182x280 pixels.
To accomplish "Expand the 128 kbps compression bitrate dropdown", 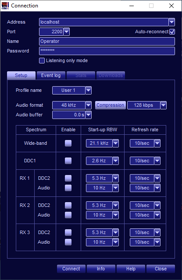I will (x=164, y=105).
